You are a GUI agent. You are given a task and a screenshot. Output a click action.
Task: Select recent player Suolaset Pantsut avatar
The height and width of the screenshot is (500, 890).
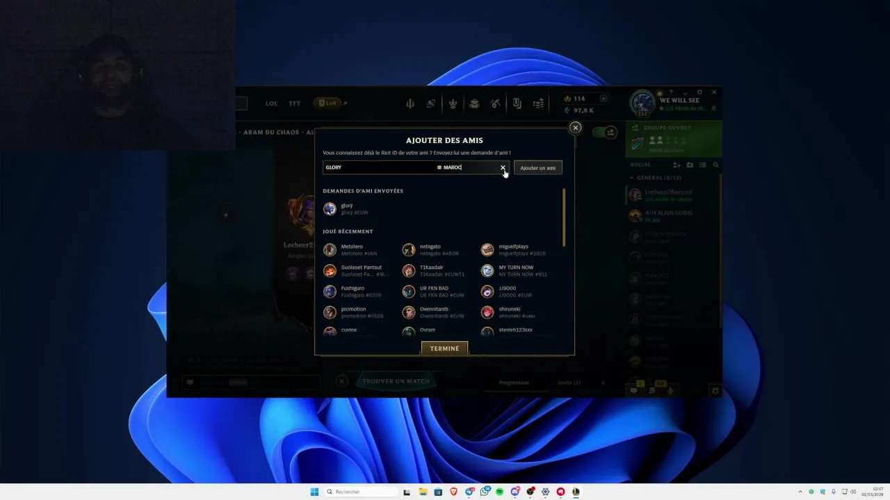[330, 271]
